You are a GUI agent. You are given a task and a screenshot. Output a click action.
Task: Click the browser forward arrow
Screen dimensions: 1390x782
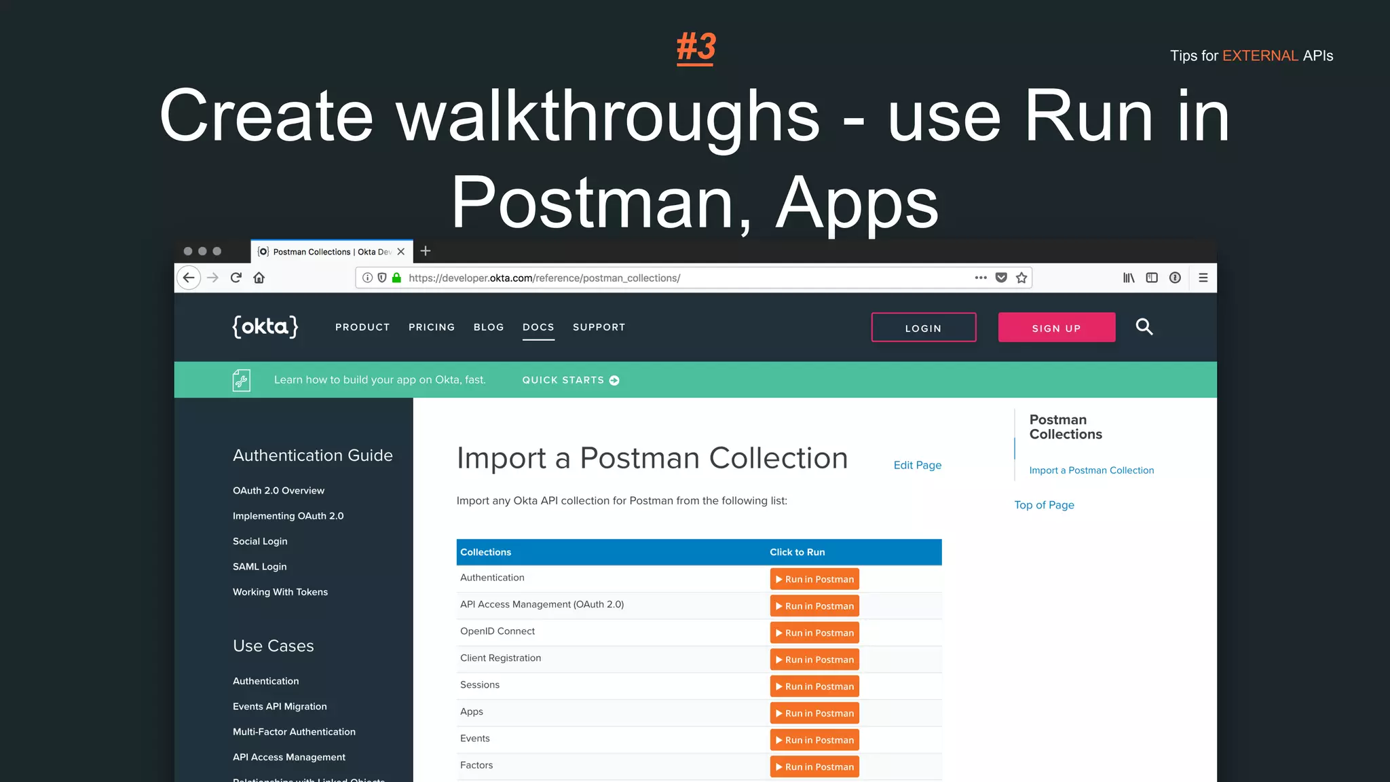212,278
